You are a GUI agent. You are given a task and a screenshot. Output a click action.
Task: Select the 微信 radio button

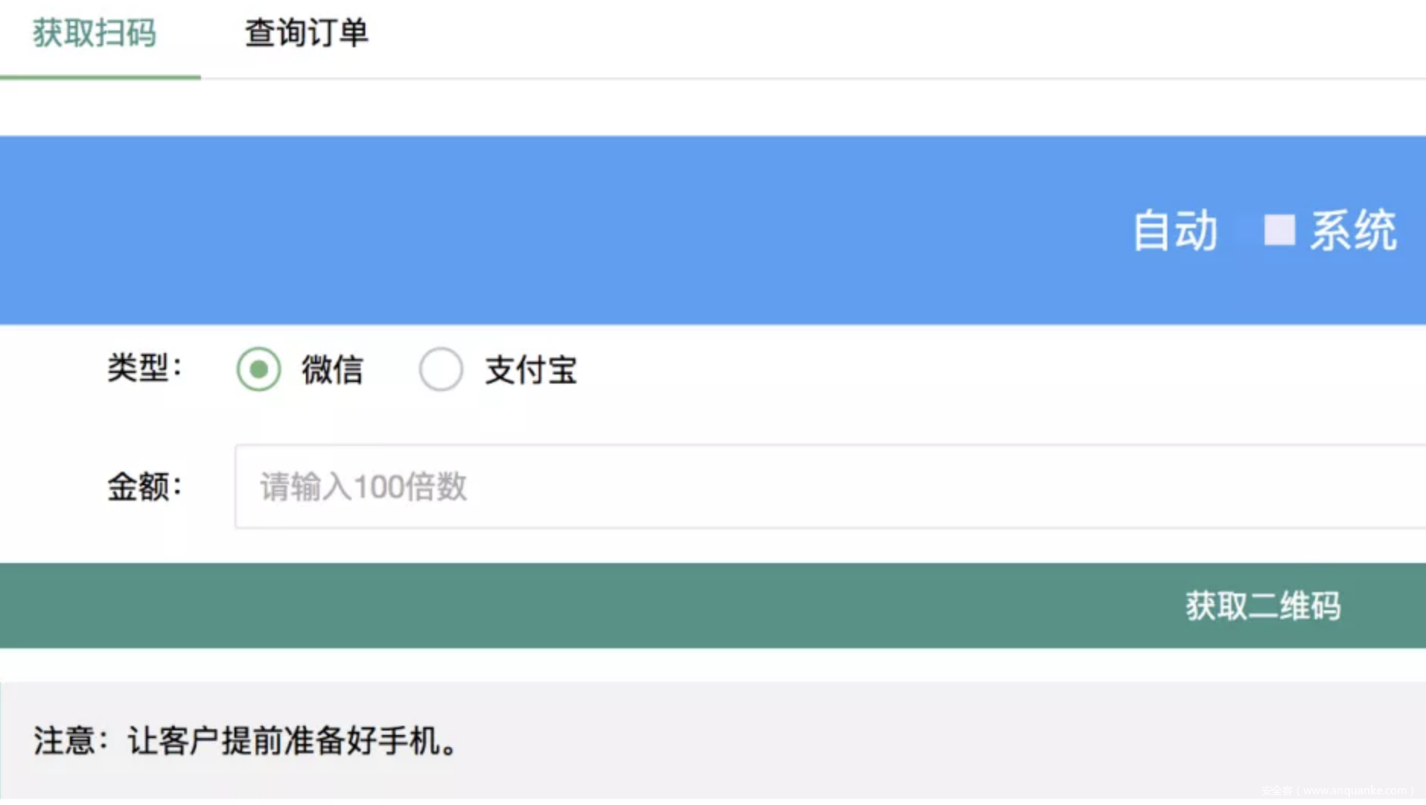(x=259, y=370)
